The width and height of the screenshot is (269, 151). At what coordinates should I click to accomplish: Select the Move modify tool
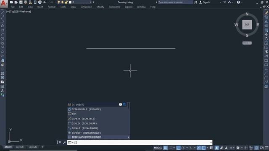coord(266,34)
